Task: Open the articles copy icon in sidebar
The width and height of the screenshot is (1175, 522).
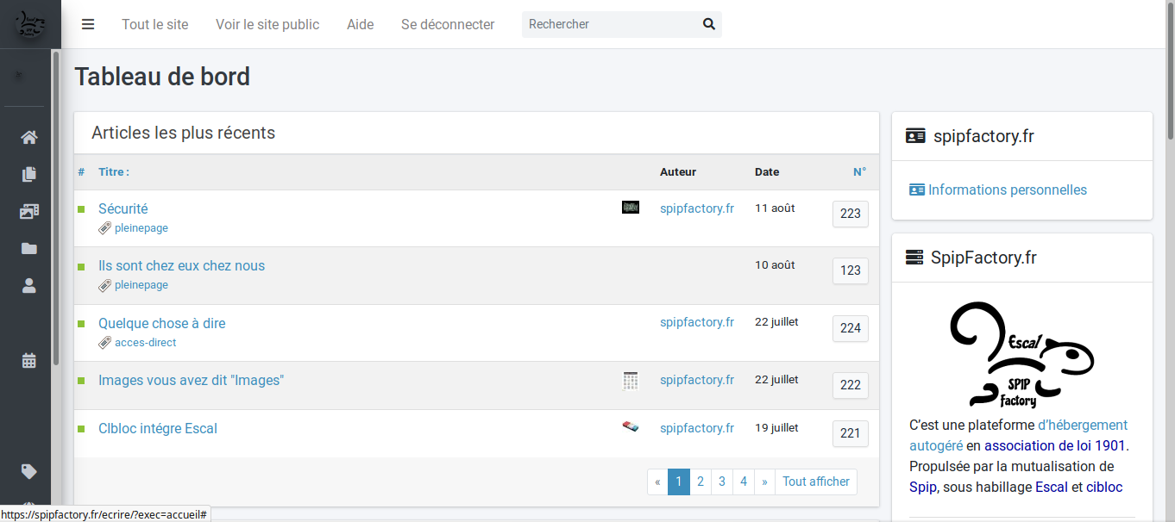Action: (x=29, y=174)
